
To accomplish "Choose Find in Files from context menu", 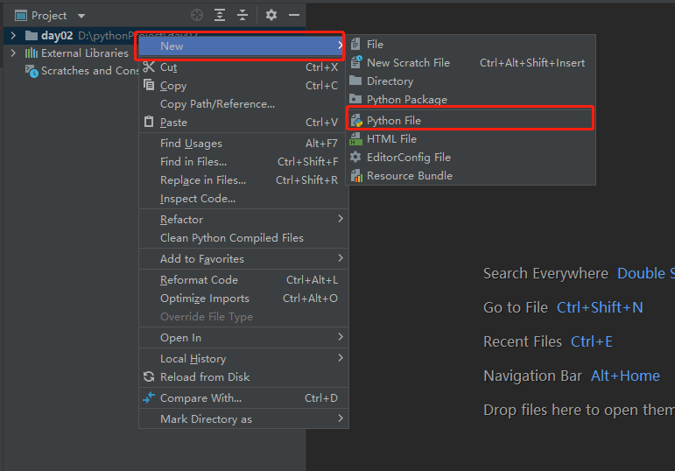I will (193, 162).
